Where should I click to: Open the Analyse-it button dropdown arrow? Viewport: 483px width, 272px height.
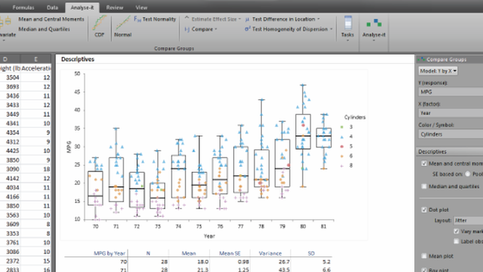point(374,40)
